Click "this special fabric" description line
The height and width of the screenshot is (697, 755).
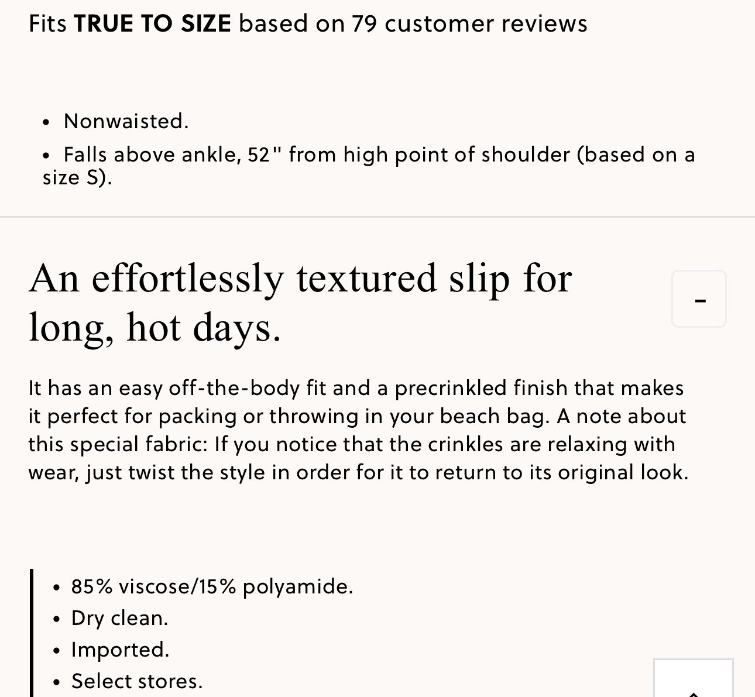352,444
